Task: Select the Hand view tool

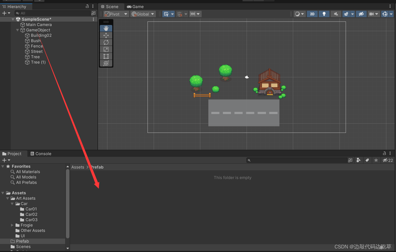Action: coord(106,28)
